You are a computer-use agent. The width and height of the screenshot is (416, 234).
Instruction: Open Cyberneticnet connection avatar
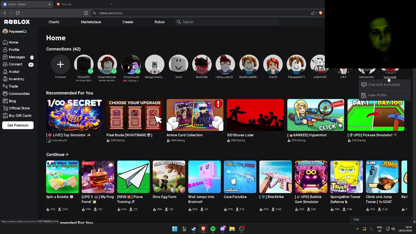tap(107, 64)
